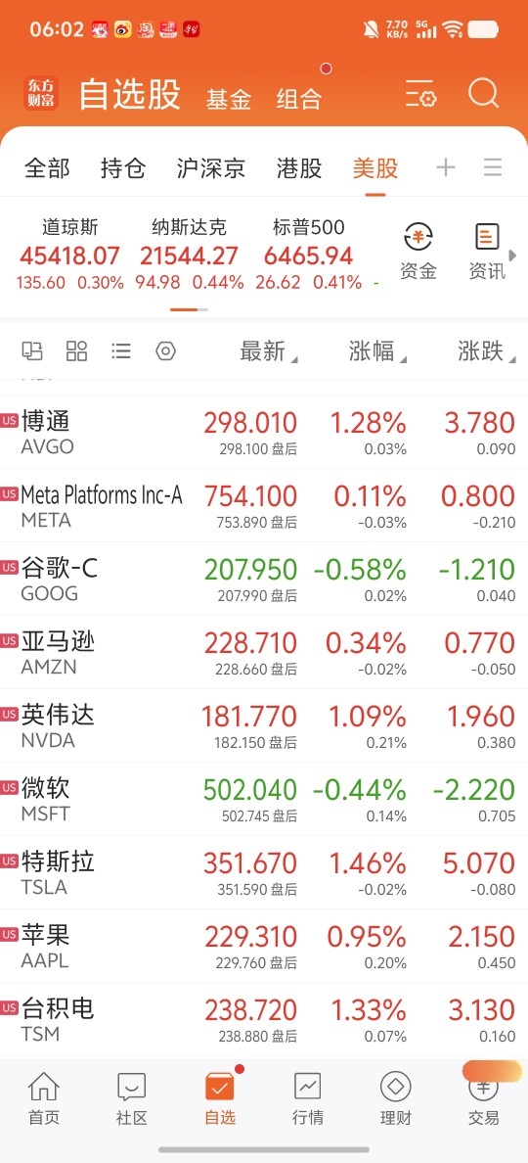
Task: Switch to the 港股 tab
Action: 299,168
